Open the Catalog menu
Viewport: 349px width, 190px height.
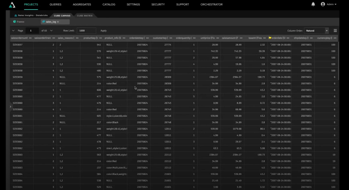pyautogui.click(x=109, y=4)
